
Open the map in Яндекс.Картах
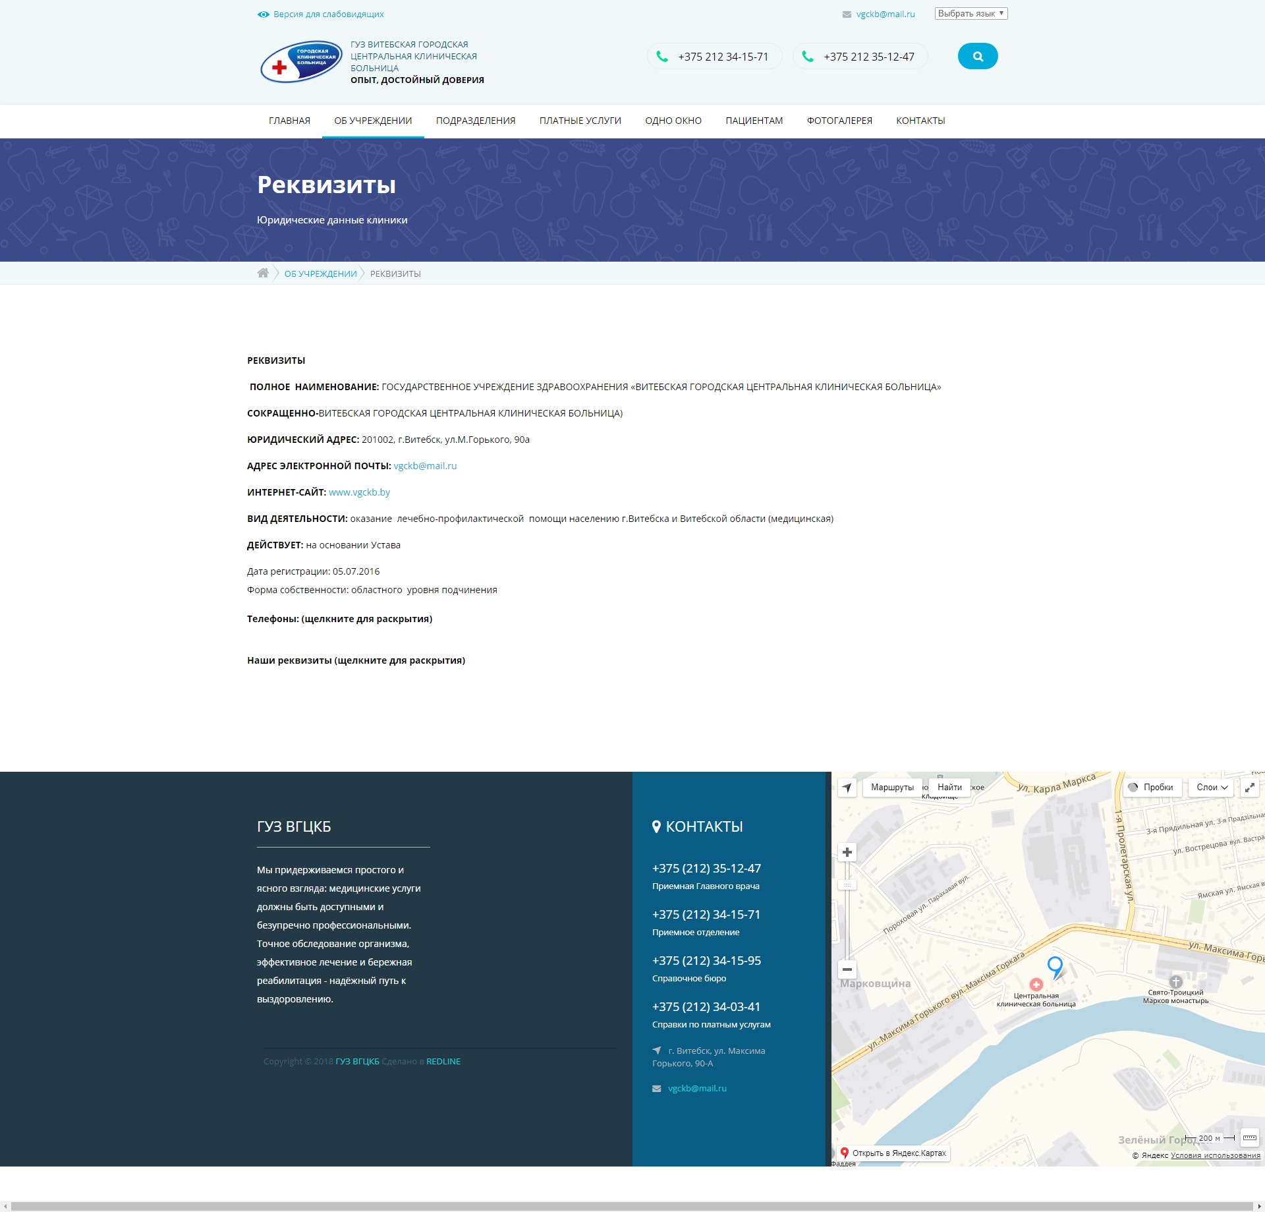893,1153
